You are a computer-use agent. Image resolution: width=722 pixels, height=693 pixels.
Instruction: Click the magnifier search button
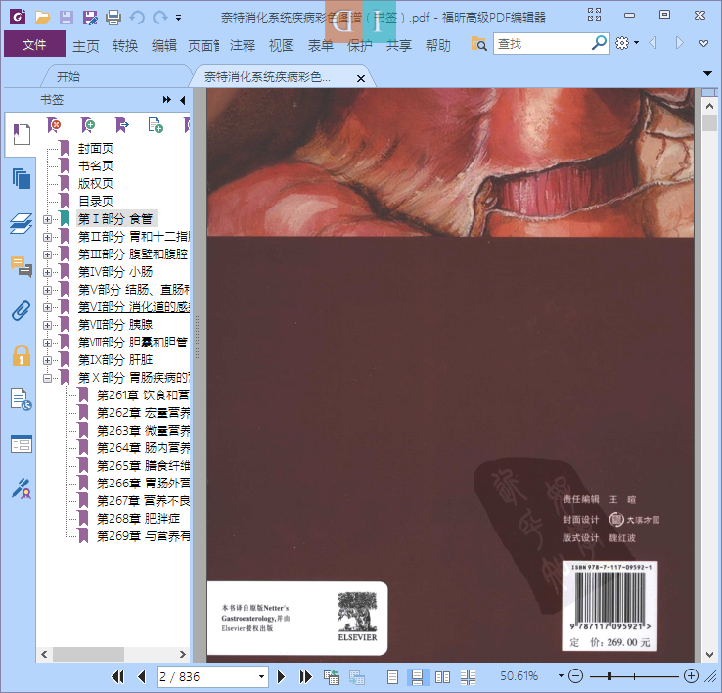599,43
